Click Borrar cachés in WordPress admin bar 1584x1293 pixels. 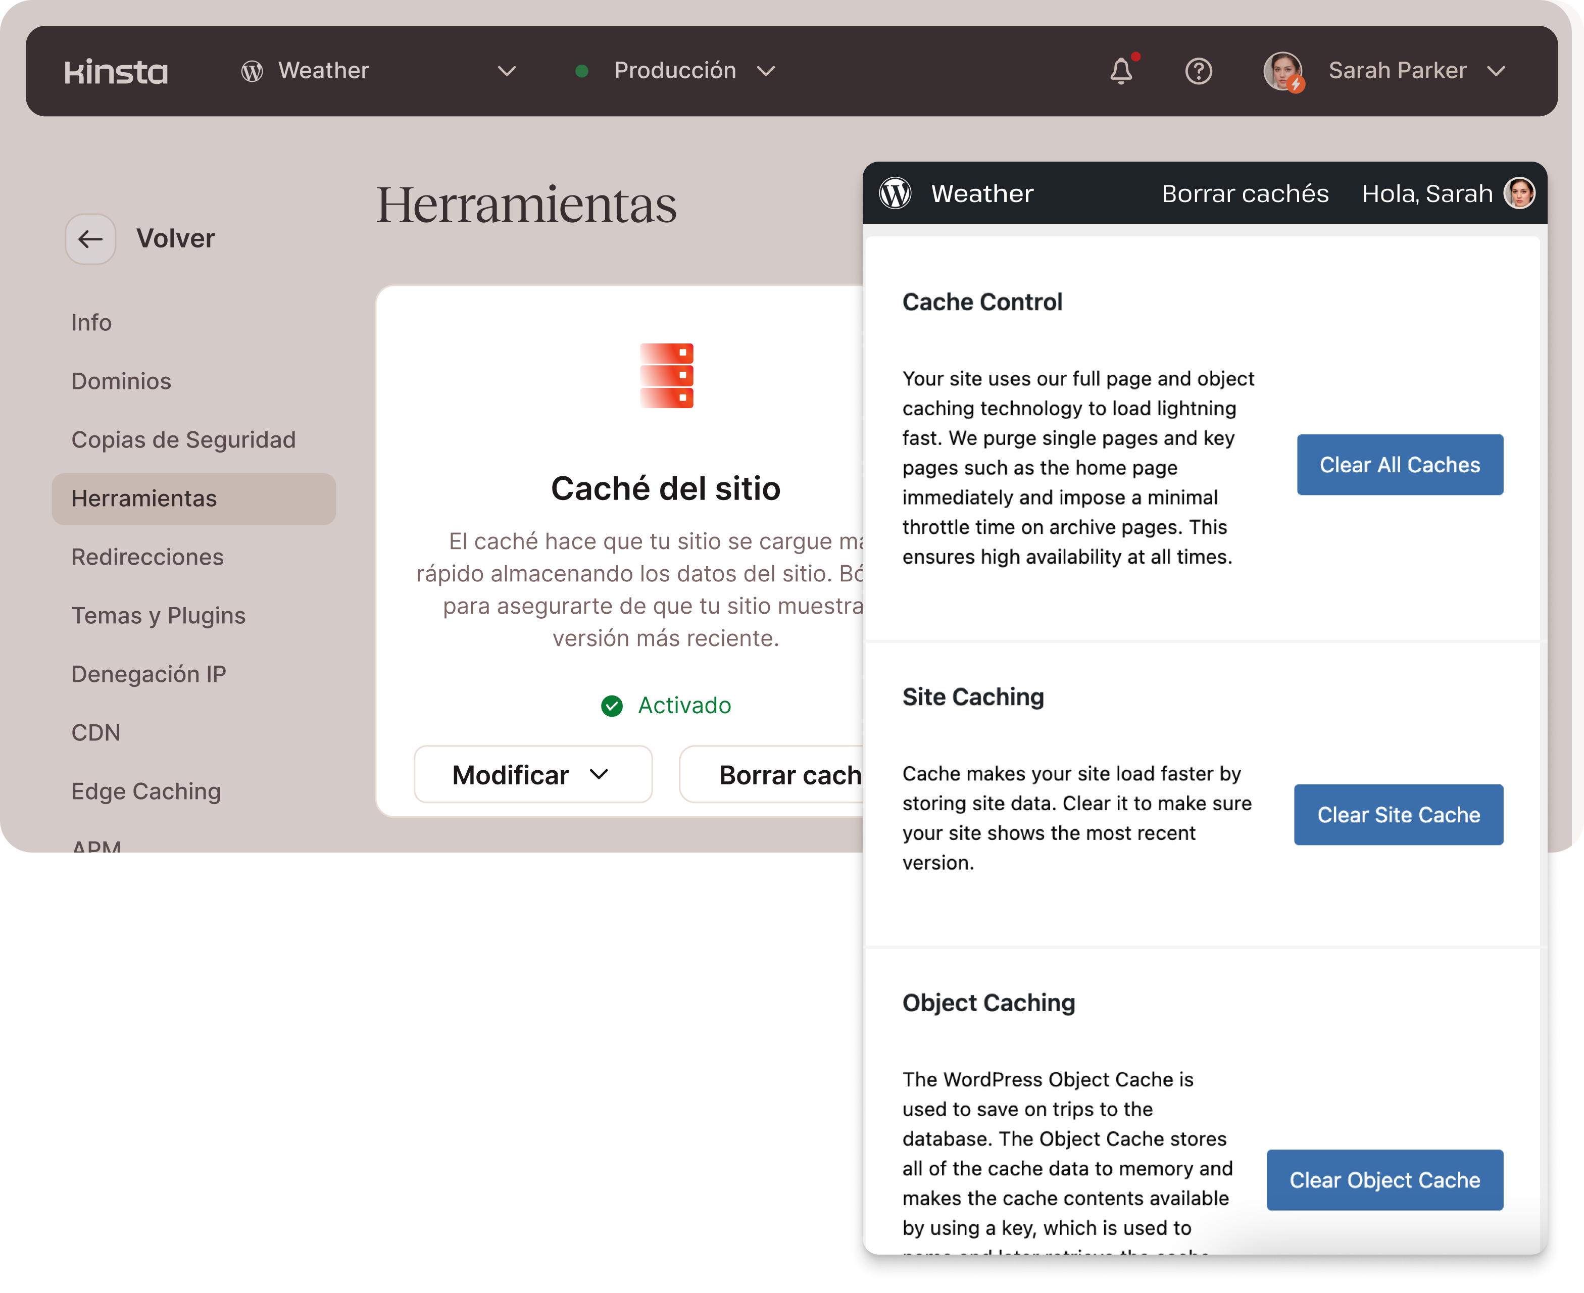point(1245,193)
